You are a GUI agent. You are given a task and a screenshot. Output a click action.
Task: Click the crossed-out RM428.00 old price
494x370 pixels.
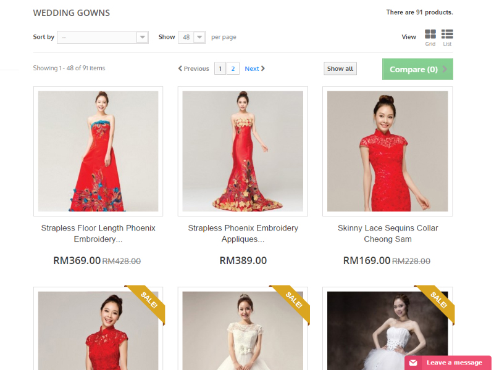point(122,261)
